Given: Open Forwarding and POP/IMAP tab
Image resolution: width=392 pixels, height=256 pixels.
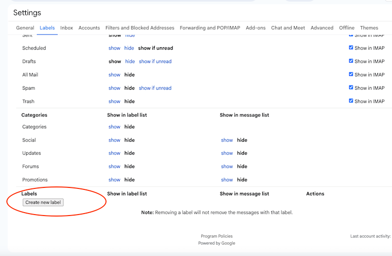Looking at the screenshot, I should (210, 28).
